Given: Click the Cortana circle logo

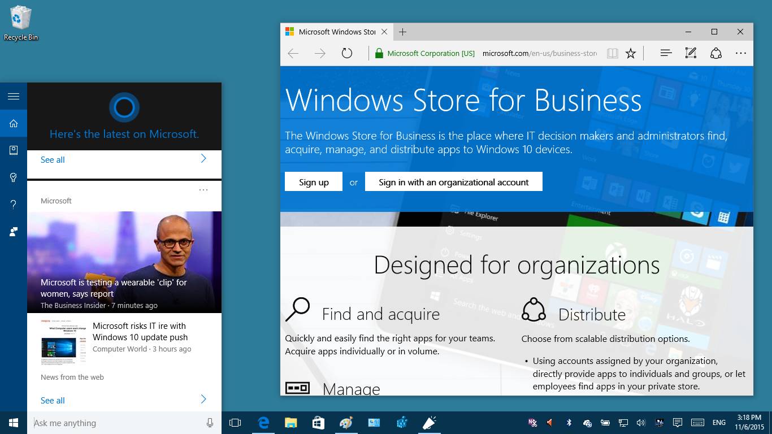Looking at the screenshot, I should [124, 107].
